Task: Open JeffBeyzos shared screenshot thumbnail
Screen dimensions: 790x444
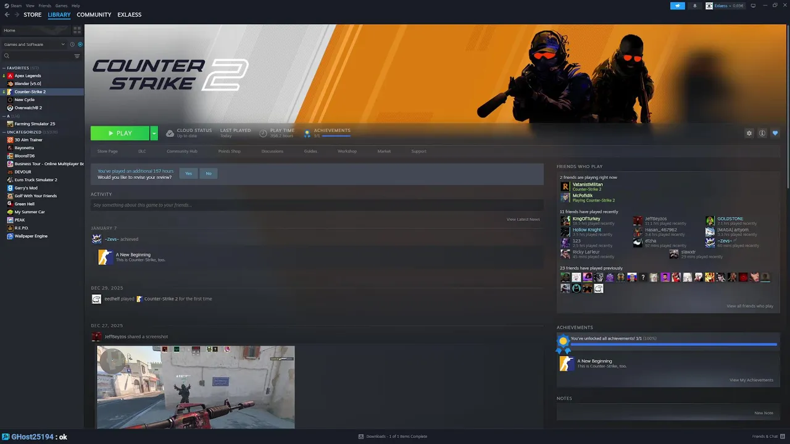Action: [196, 387]
